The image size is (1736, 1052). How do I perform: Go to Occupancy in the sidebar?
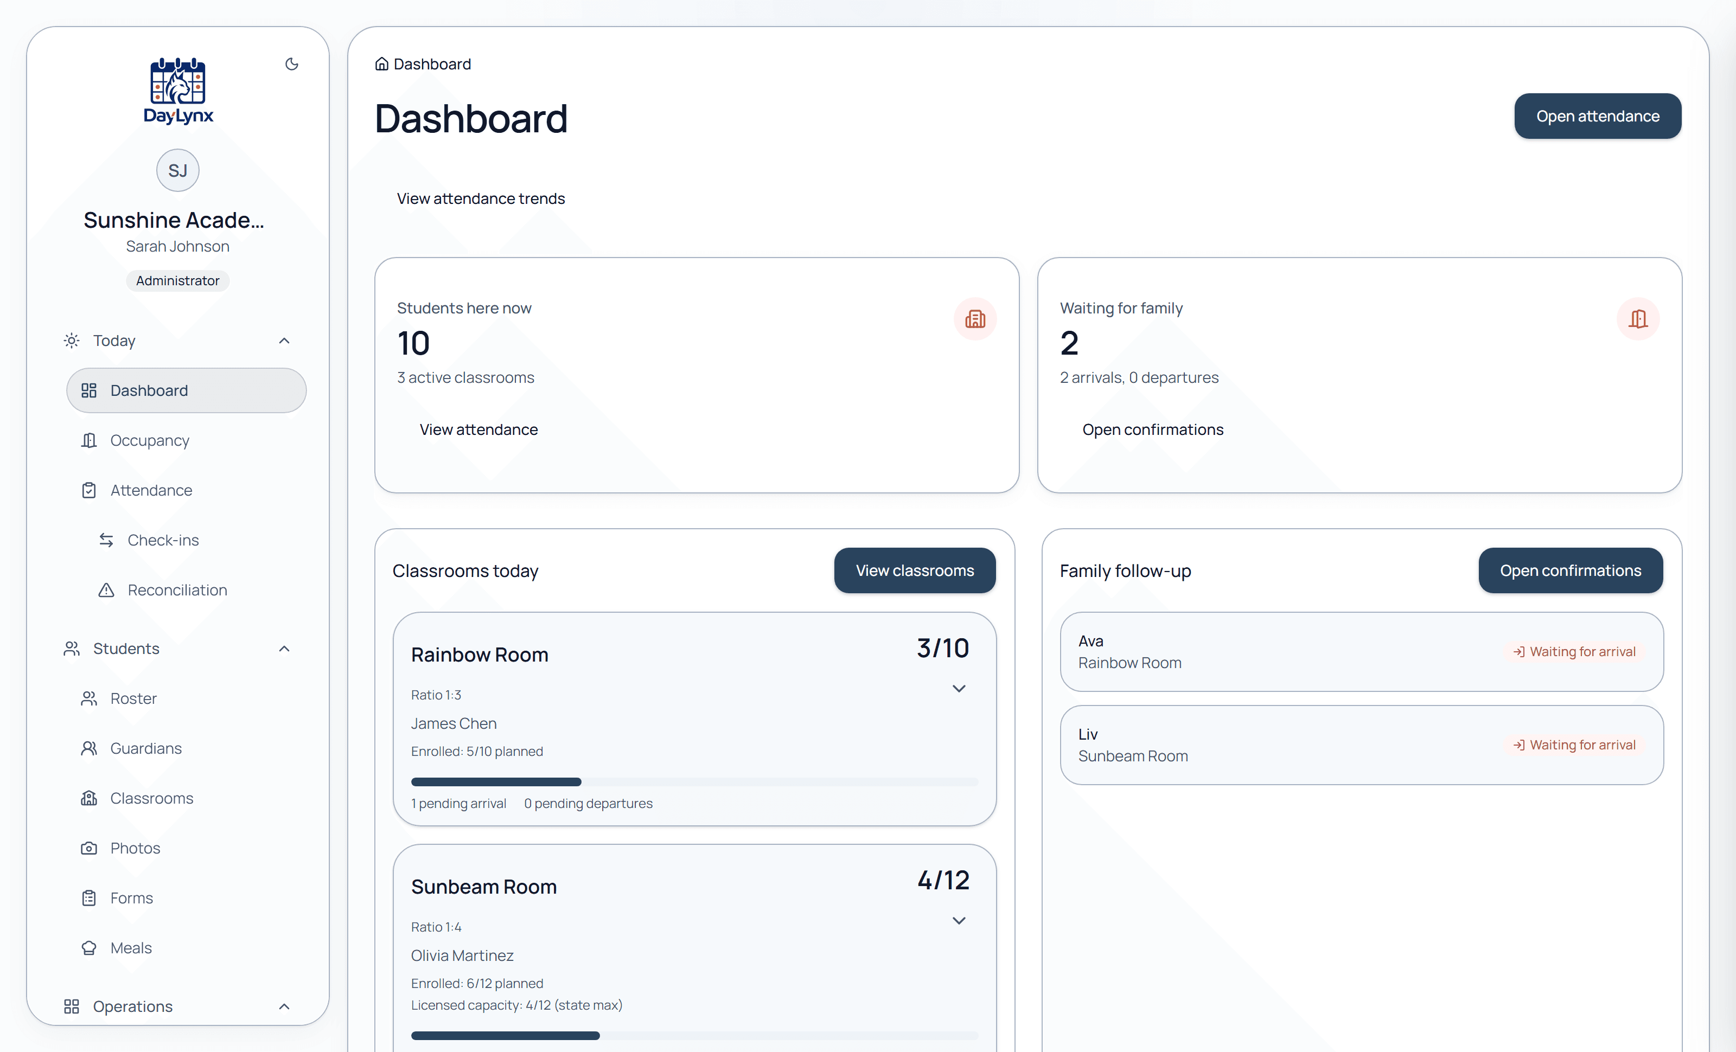tap(186, 441)
